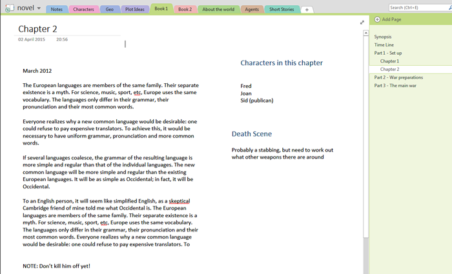
Task: Switch to the Notes section tab
Action: tap(57, 9)
